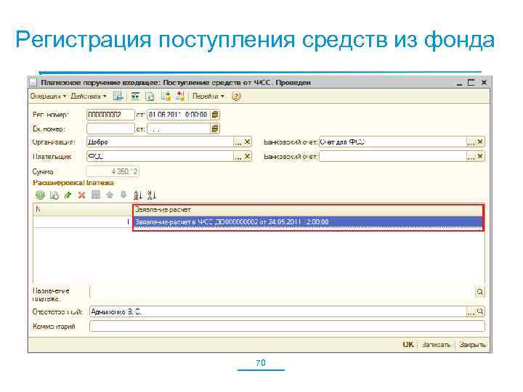The image size is (523, 392).
Task: Minimize the payment order window
Action: pos(459,83)
